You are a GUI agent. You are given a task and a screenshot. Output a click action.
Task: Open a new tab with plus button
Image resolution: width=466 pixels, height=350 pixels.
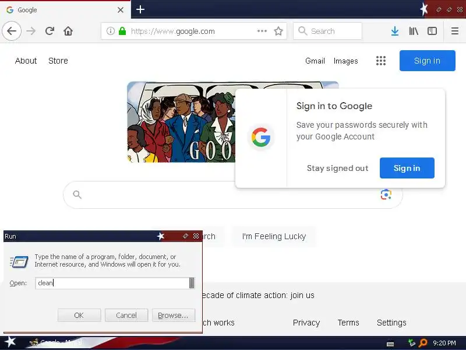click(x=140, y=9)
